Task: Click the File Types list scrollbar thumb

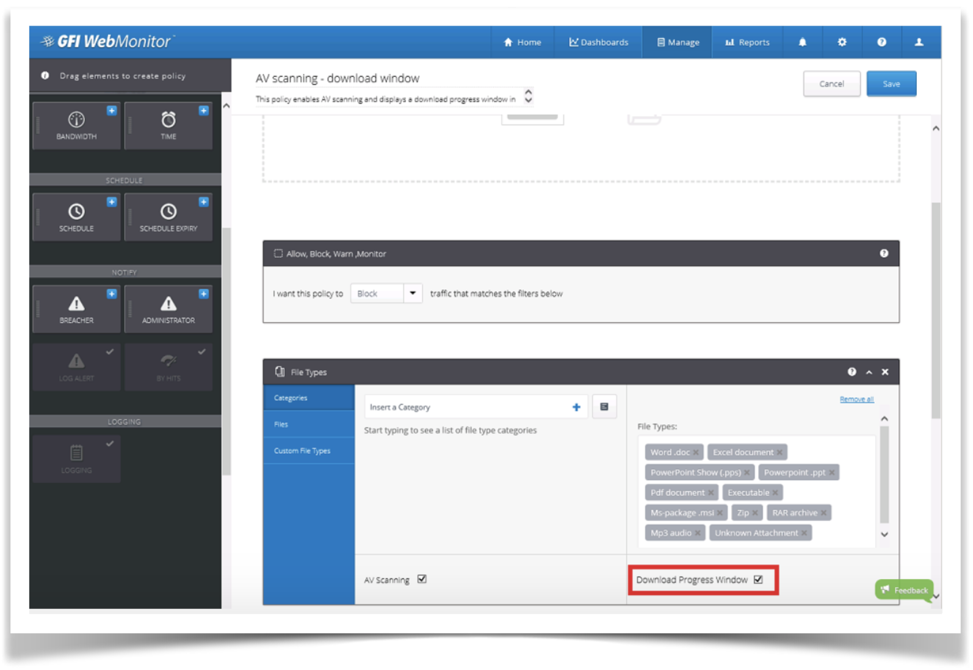Action: click(884, 475)
